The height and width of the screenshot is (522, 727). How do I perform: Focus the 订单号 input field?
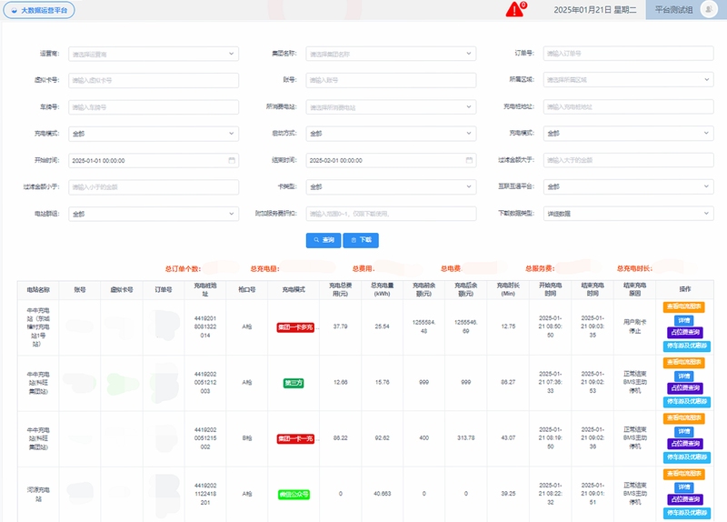pos(628,54)
